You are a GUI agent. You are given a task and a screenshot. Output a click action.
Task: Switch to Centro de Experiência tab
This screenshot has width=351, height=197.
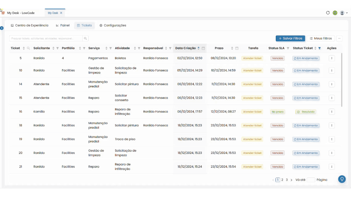click(30, 26)
